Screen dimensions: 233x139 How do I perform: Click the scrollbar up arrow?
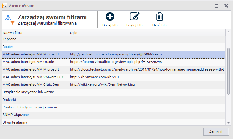pos(228,32)
